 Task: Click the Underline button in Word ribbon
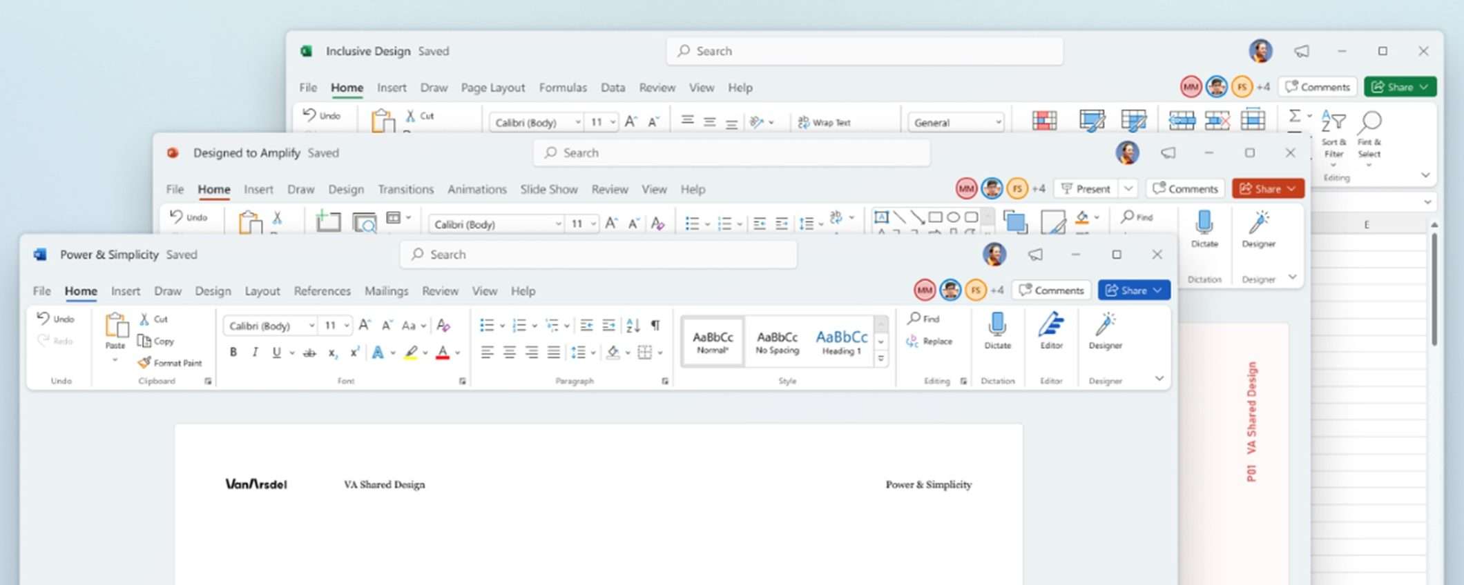276,353
